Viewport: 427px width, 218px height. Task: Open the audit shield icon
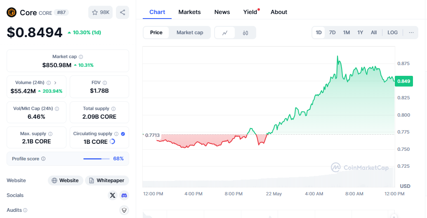point(124,210)
